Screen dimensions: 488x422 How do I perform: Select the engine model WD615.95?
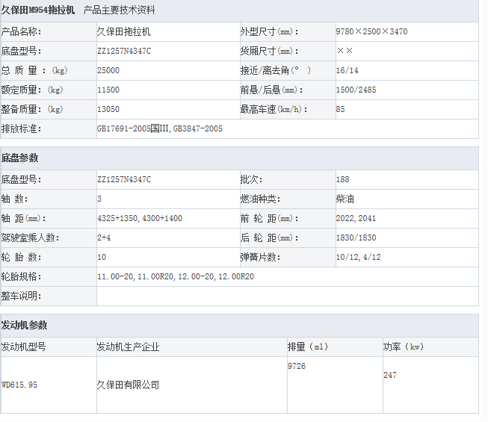tap(19, 385)
